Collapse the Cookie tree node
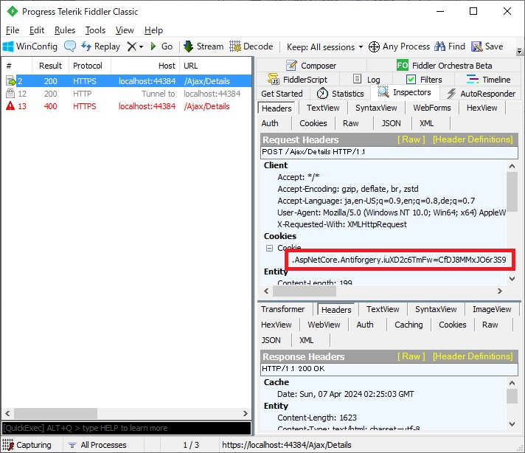525x453 pixels. click(x=269, y=249)
